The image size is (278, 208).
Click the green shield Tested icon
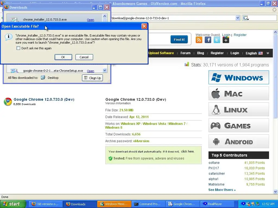[110, 158]
